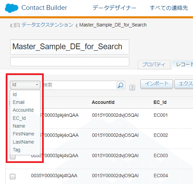Click AccountId 0015Y00002dvjO9QAI in EC004 row
Viewport: 193px width, 184px height.
[115, 176]
